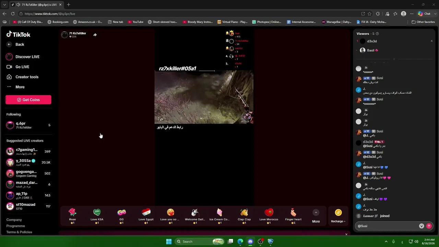Viewport: 439px width, 247px height.
Task: Add this page to favorites star
Action: 370,14
